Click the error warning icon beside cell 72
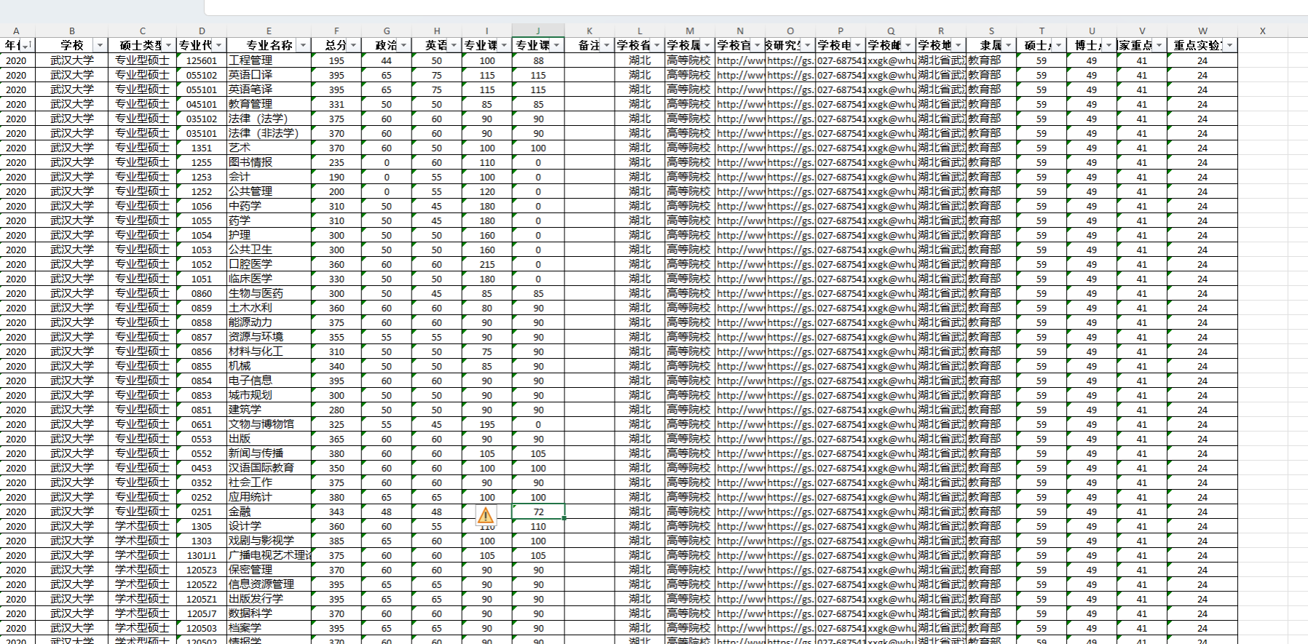Screen dimensions: 1308x644 [486, 516]
